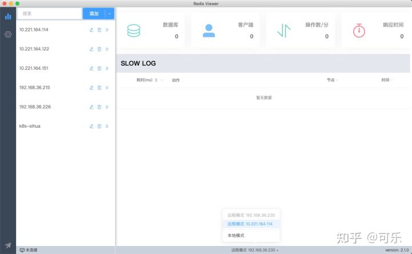412x254 pixels.
Task: Delete the 10.221.164.151 connection
Action: point(100,68)
